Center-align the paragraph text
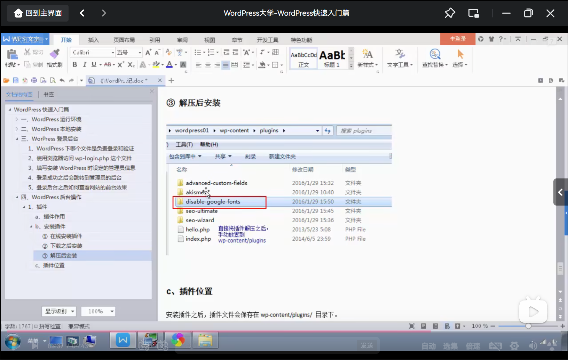Viewport: 568px width, 360px height. (208, 65)
